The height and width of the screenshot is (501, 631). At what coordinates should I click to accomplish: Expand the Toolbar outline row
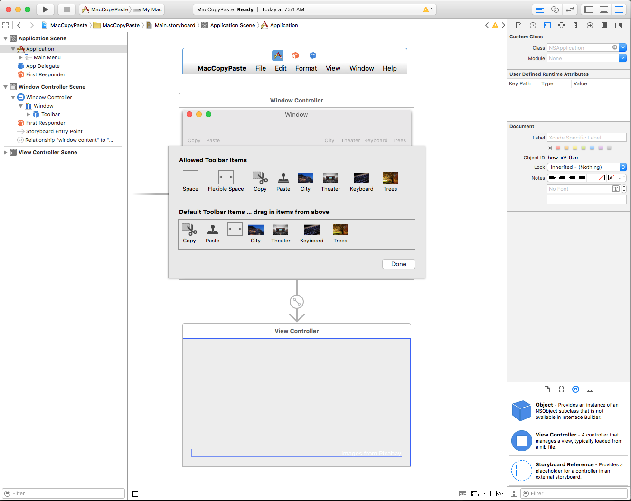coord(28,114)
